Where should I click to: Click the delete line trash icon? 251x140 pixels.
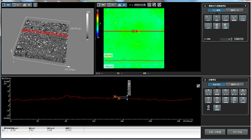point(217,26)
